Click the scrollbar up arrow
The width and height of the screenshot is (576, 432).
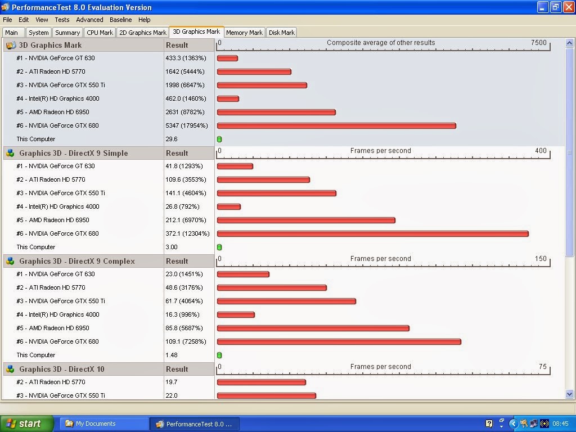(x=569, y=43)
